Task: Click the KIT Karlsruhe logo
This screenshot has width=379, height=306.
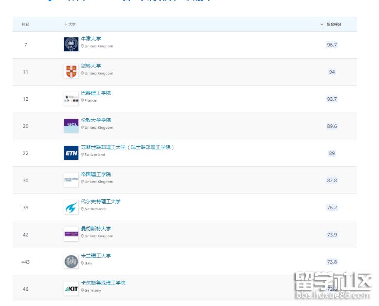Action: (x=71, y=289)
